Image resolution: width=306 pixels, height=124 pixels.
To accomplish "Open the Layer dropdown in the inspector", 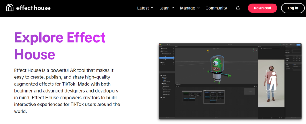I will [x=296, y=49].
